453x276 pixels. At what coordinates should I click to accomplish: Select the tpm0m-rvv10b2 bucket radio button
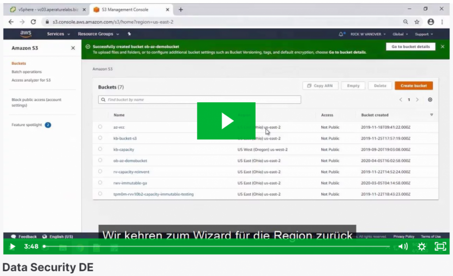tap(100, 194)
